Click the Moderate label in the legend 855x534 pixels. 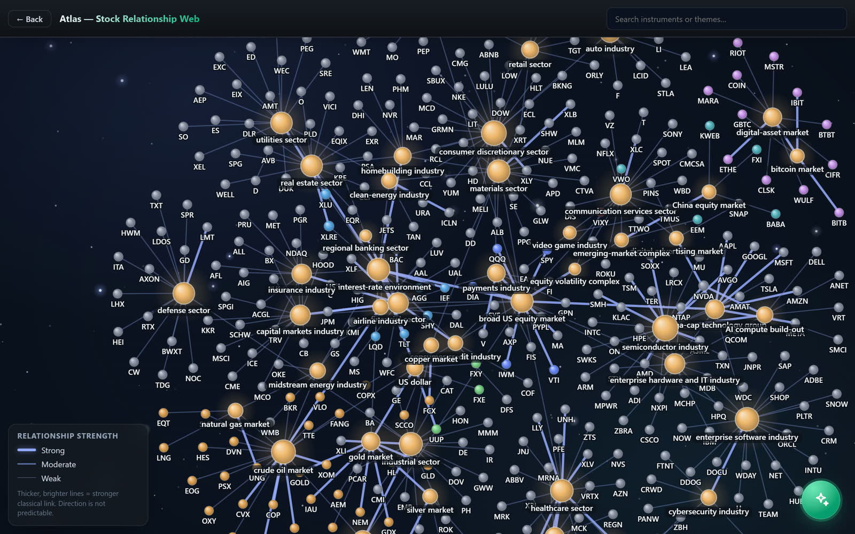tap(59, 465)
